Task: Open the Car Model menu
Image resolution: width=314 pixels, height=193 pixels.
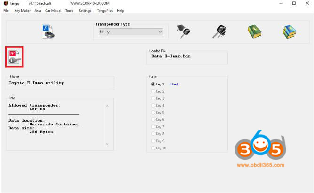Action: pos(53,11)
